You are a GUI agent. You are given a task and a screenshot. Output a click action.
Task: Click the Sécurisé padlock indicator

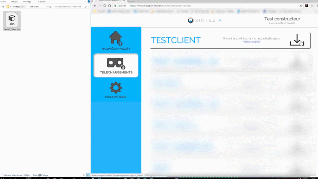pyautogui.click(x=120, y=6)
